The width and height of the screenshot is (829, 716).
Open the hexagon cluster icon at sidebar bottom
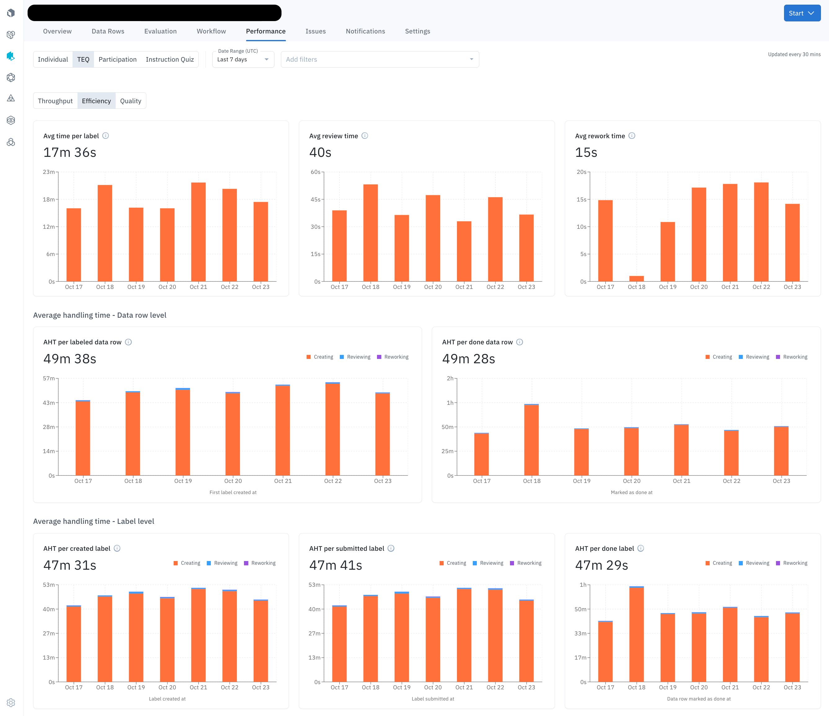(x=11, y=142)
